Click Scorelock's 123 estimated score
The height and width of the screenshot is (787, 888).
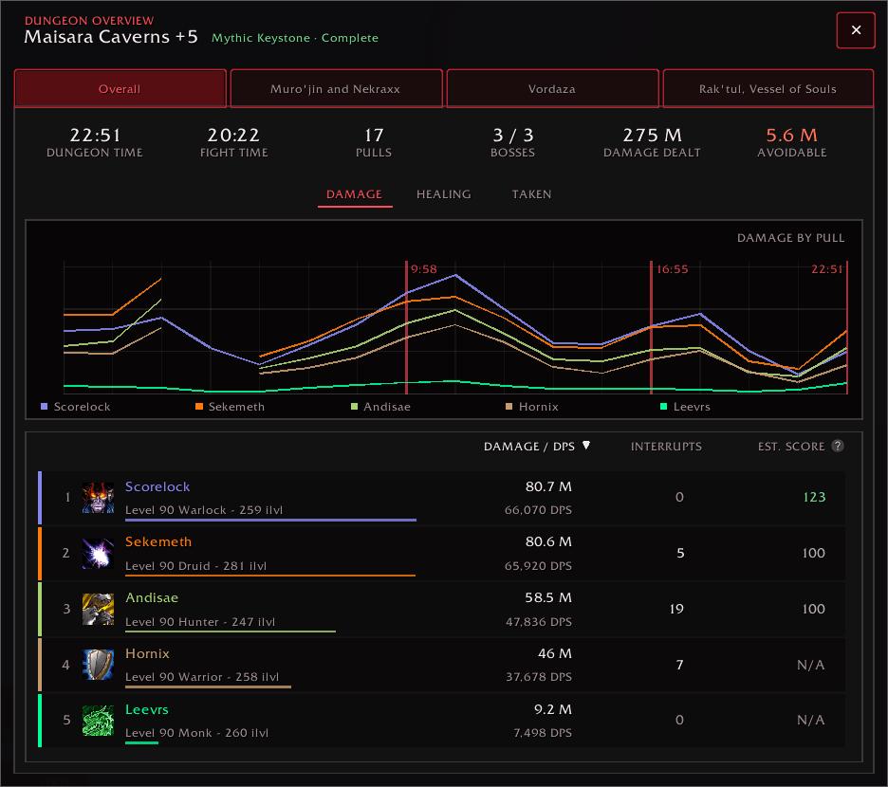(x=814, y=497)
